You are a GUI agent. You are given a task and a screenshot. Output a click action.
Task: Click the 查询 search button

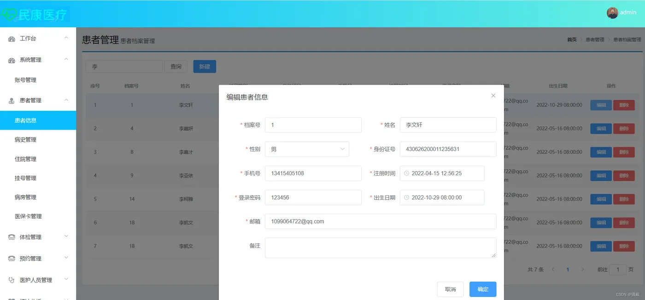tap(176, 67)
